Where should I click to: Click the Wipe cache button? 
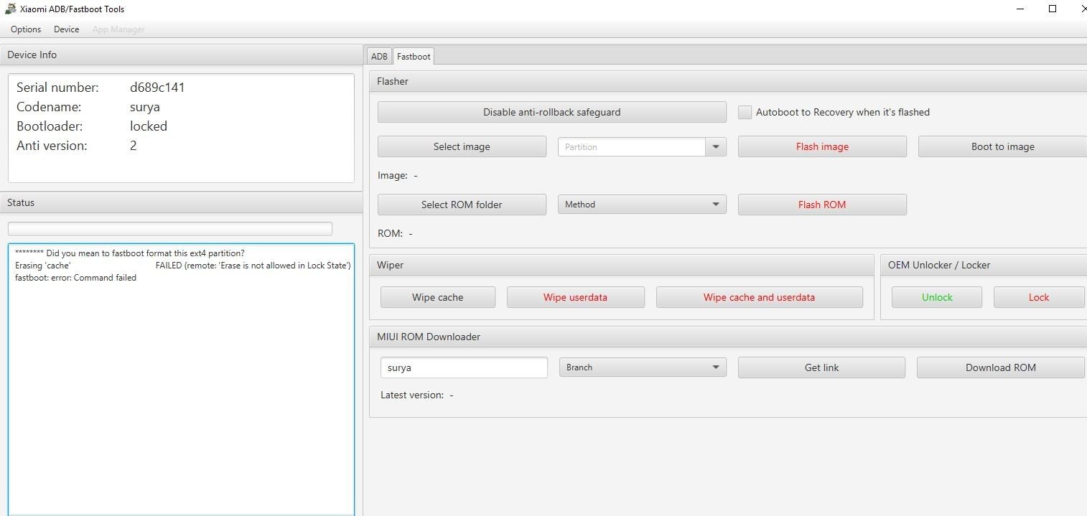[x=438, y=297]
